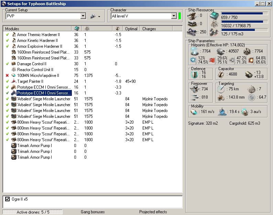
Task: Open the Character All level V dropdown
Action: (x=174, y=16)
